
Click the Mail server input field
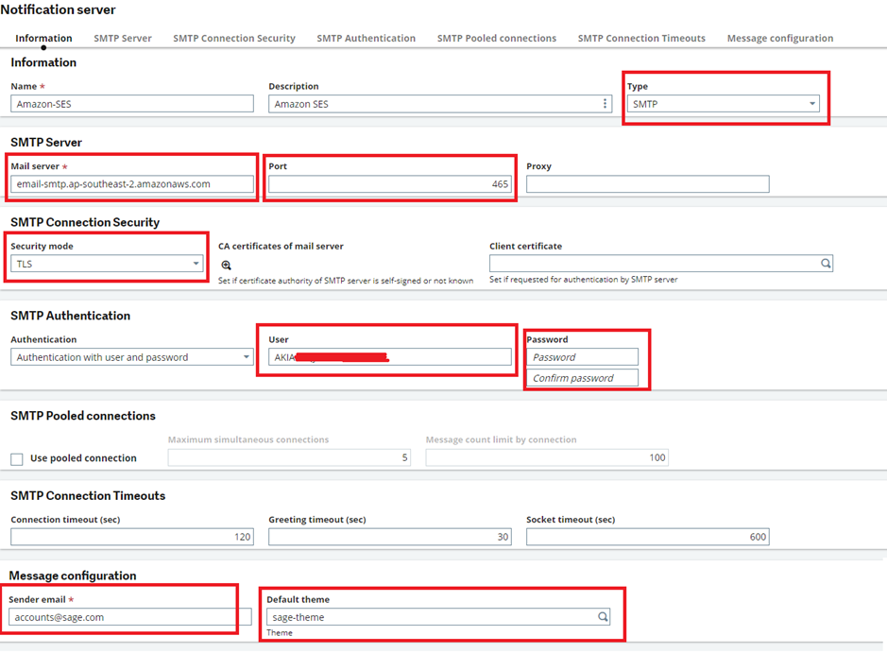point(132,184)
